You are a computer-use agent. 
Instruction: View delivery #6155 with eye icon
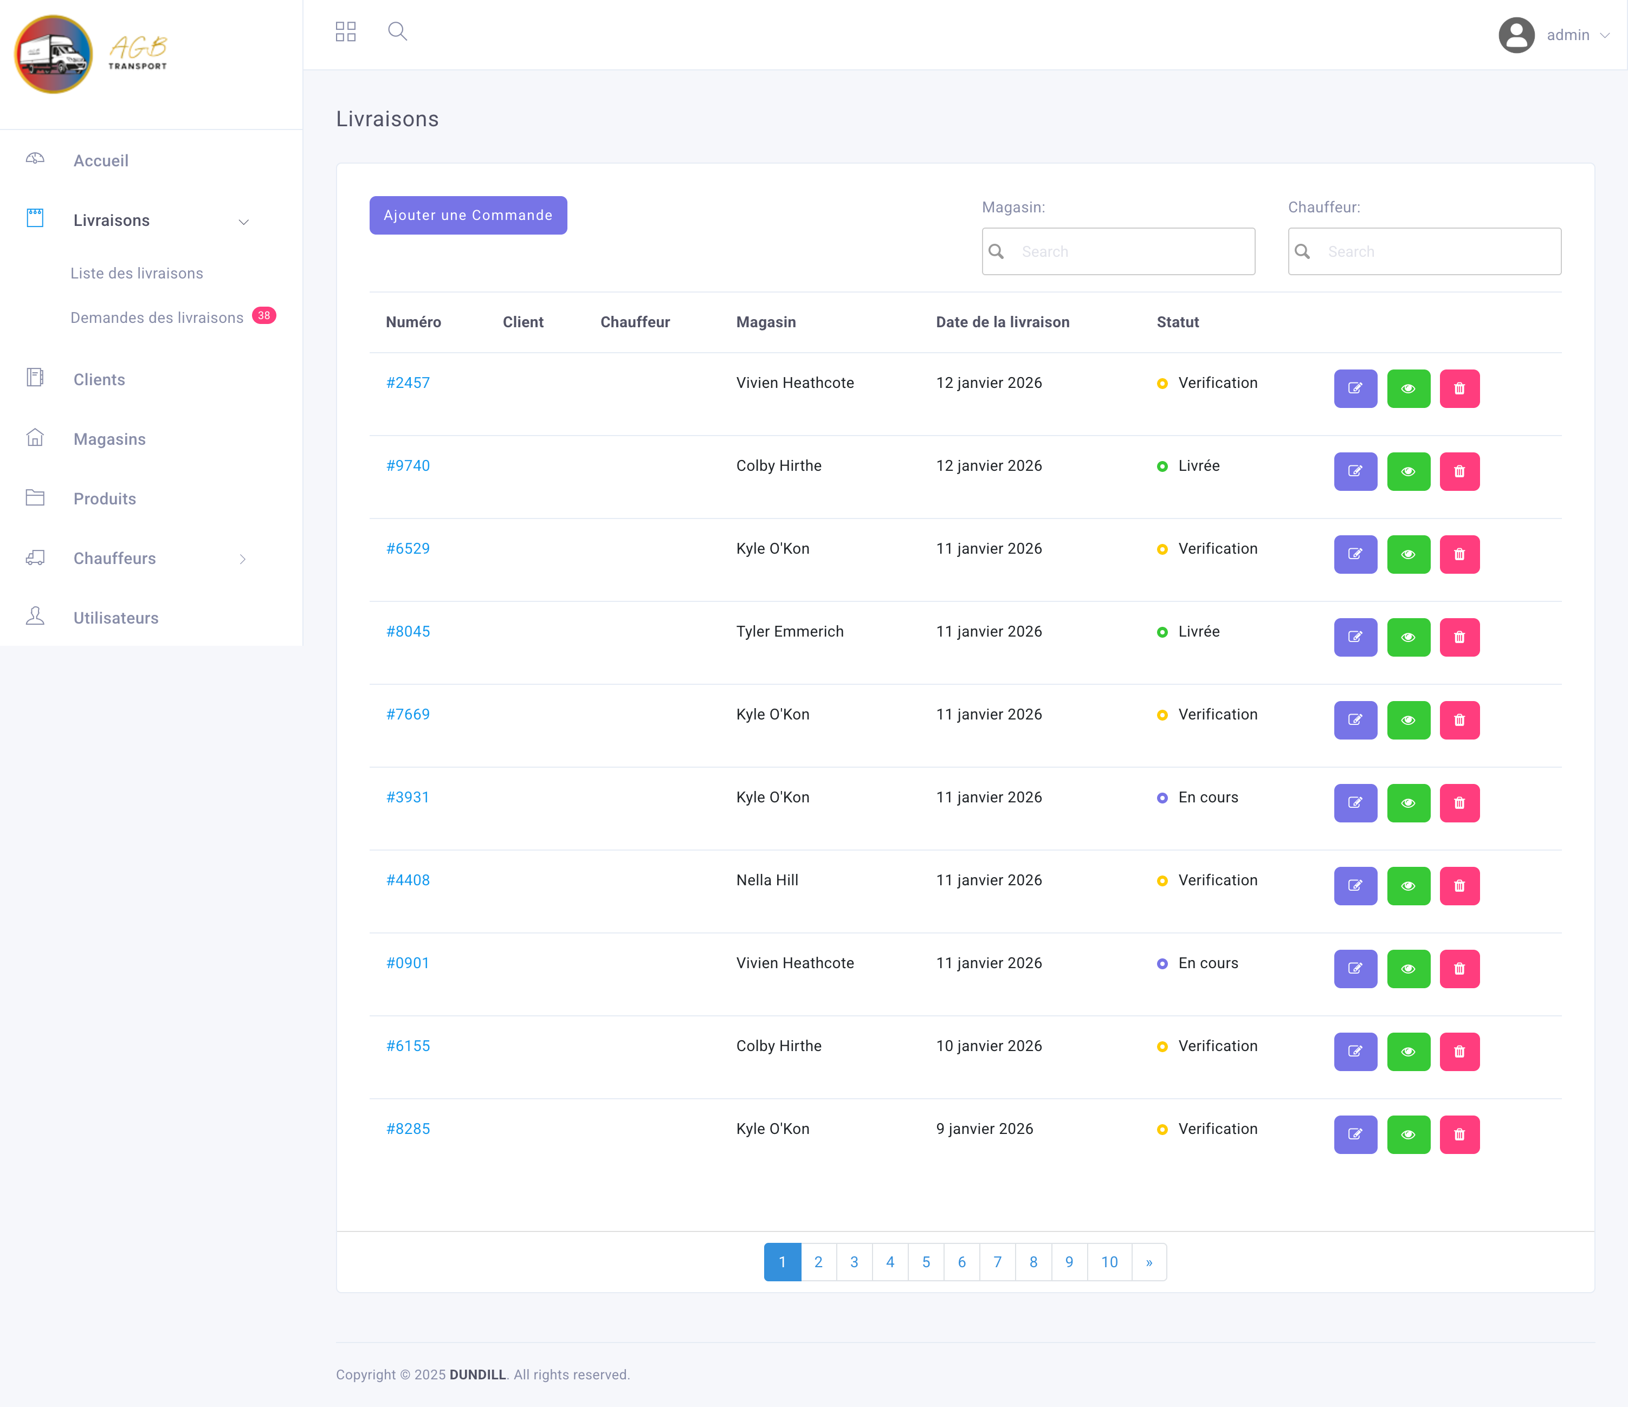point(1408,1051)
